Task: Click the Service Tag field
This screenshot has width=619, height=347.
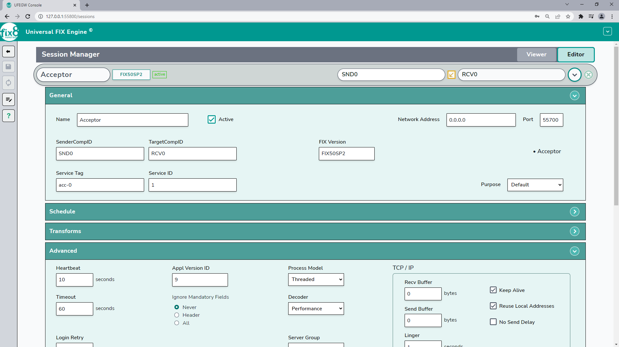Action: point(100,185)
